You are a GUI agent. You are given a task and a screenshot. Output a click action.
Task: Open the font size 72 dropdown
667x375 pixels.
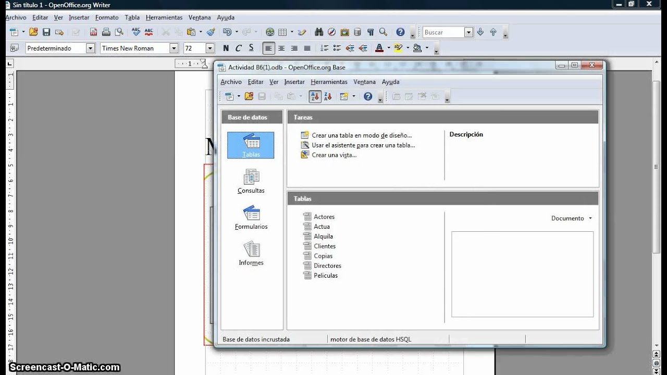[210, 48]
